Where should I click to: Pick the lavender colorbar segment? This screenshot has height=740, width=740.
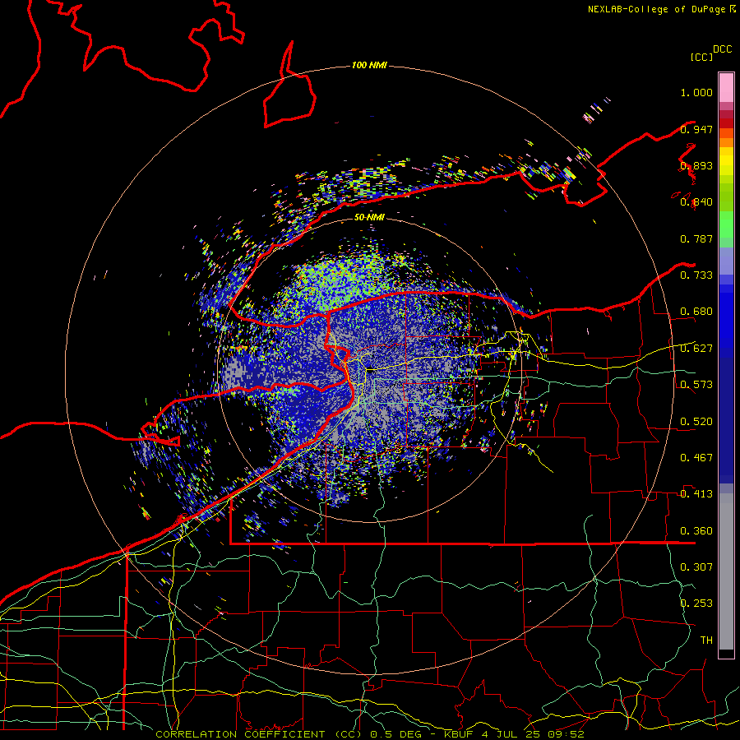coord(726,261)
